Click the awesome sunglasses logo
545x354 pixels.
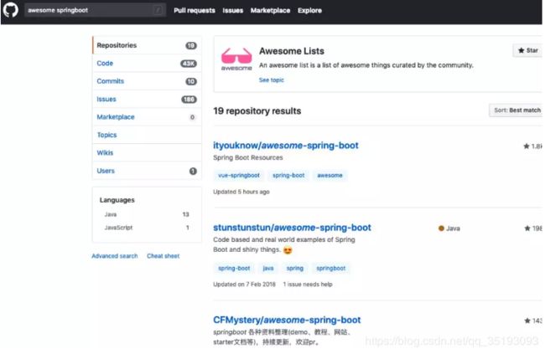pos(236,59)
